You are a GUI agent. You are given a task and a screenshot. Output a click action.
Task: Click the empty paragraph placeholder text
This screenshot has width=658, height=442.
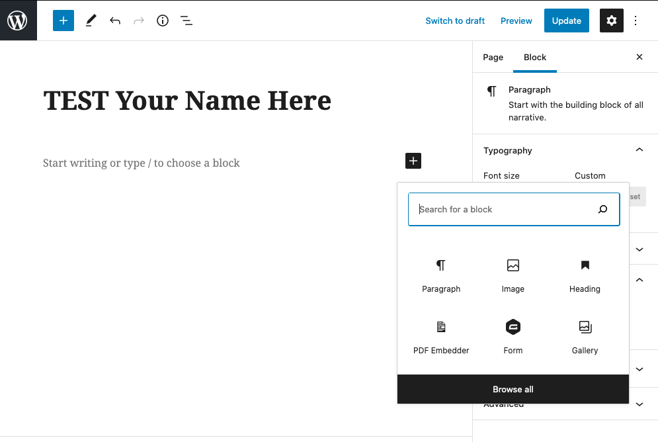(x=141, y=163)
